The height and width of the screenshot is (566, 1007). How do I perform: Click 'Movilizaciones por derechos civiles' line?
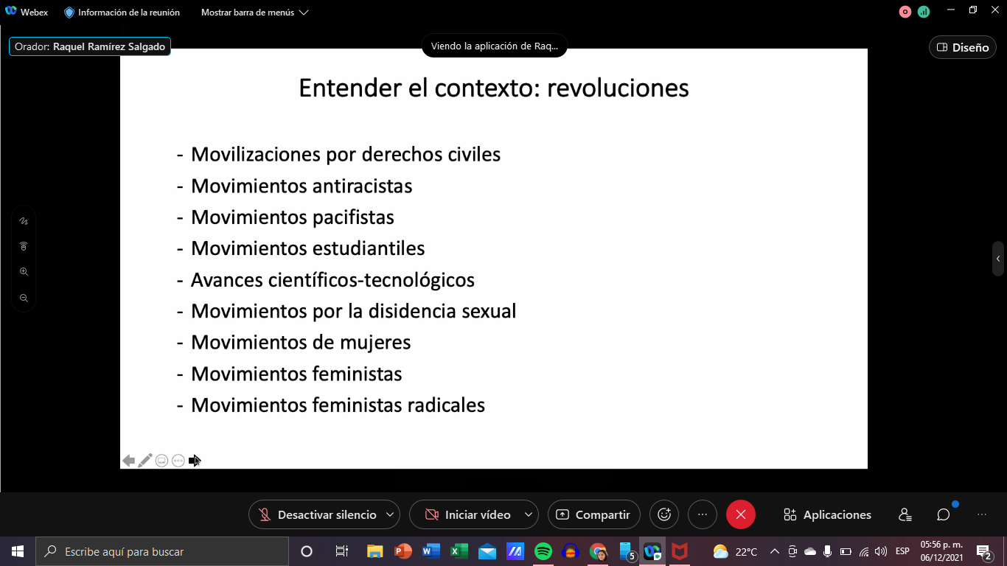346,154
